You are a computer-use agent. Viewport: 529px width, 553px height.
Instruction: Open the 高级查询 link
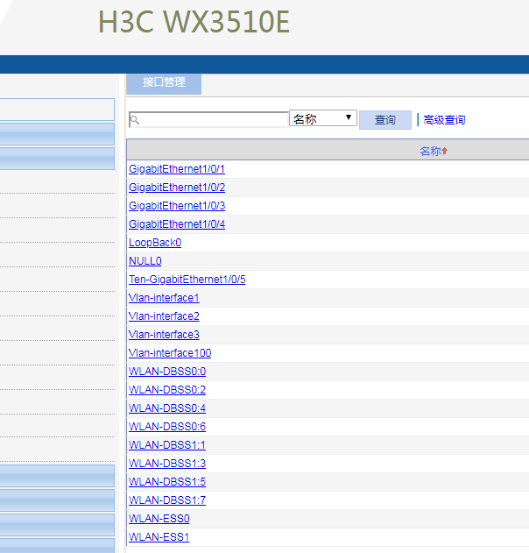pyautogui.click(x=444, y=120)
